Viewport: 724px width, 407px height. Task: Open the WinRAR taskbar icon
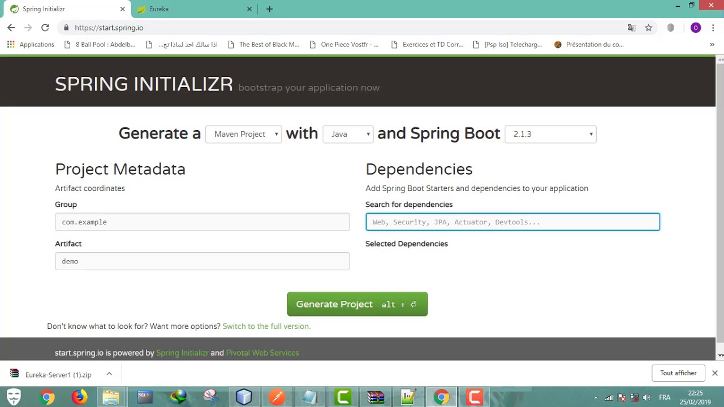pyautogui.click(x=376, y=397)
